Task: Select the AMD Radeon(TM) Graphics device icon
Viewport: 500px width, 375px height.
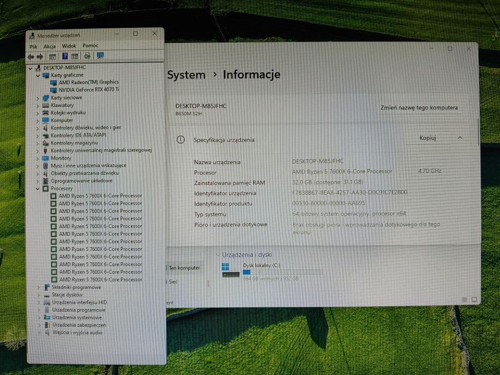Action: (x=53, y=82)
